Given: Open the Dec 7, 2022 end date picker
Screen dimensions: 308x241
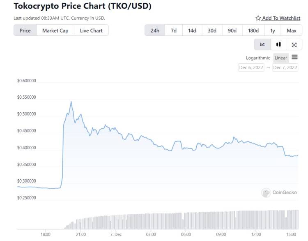Looking at the screenshot, I should click(x=285, y=67).
